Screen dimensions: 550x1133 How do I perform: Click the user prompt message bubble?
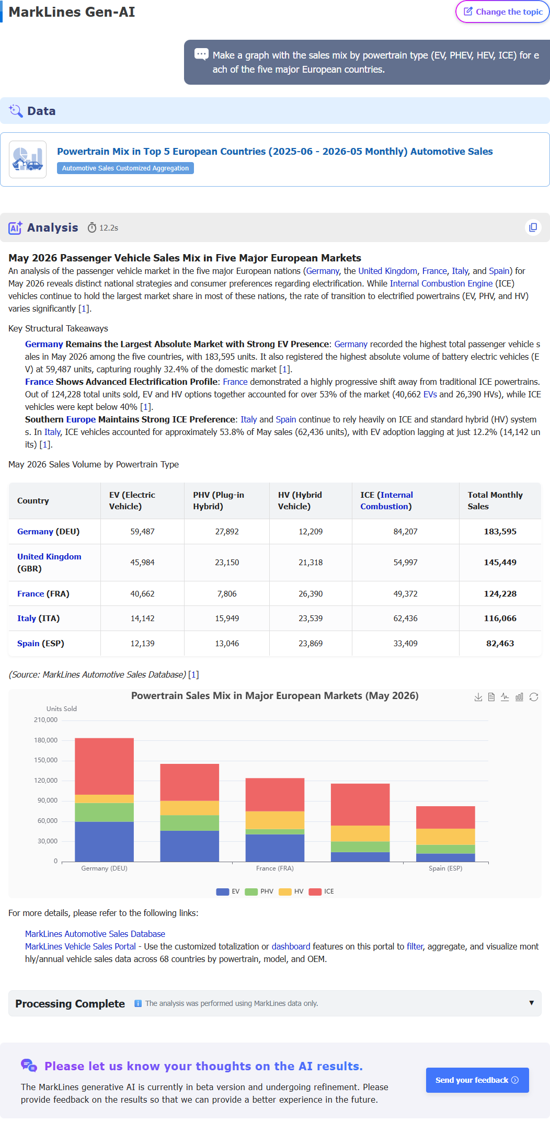pyautogui.click(x=367, y=62)
